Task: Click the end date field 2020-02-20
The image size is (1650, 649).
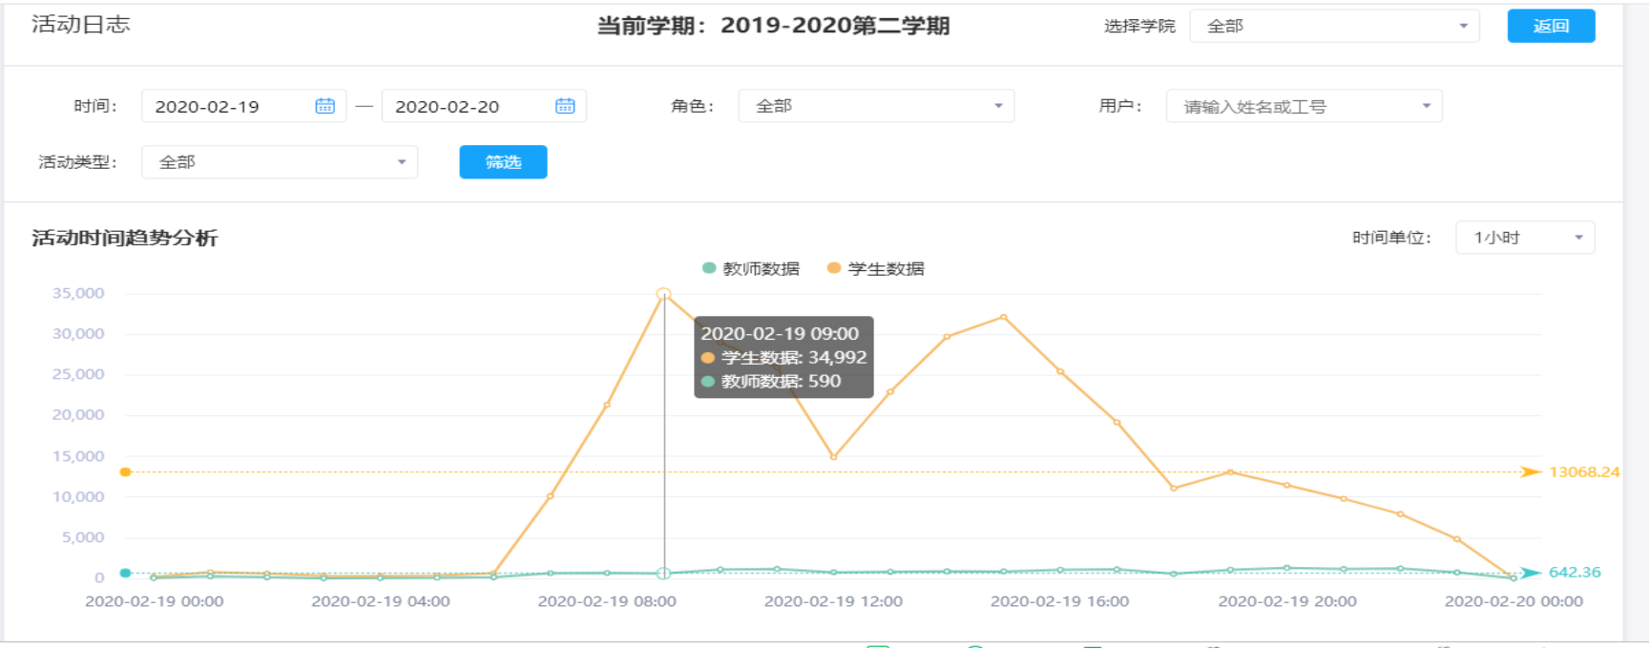Action: (467, 106)
